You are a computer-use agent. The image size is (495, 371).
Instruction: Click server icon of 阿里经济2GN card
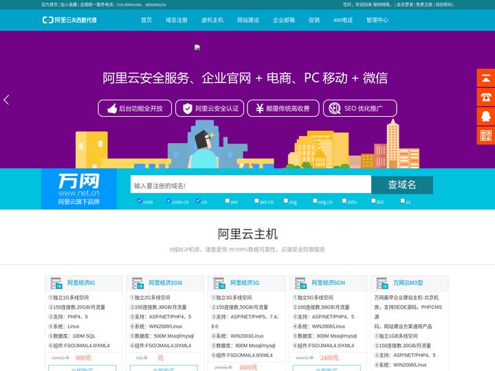[x=138, y=283]
